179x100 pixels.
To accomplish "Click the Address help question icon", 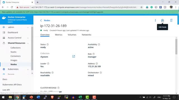I will (97, 64).
